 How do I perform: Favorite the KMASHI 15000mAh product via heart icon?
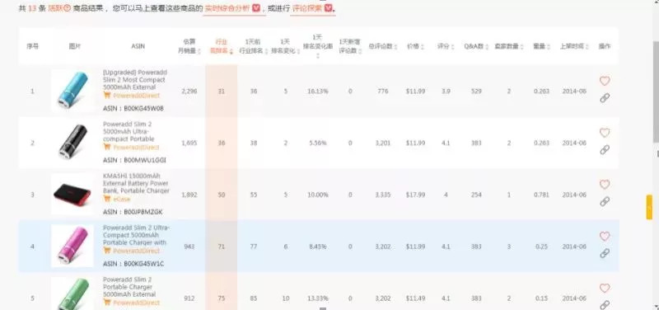coord(605,184)
